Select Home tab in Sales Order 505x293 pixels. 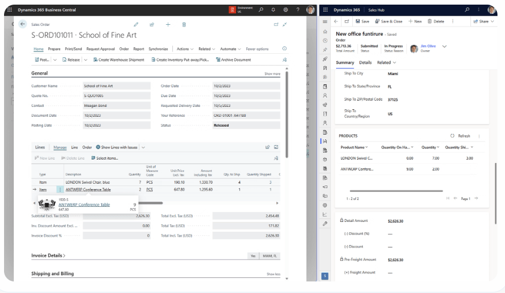(x=38, y=49)
